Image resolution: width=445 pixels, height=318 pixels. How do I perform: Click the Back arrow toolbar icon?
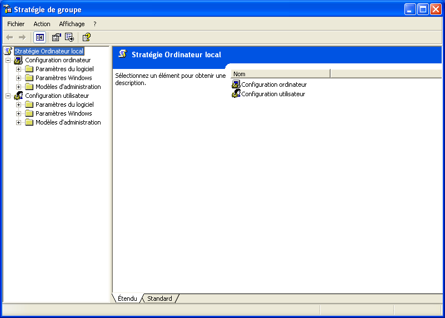click(9, 37)
